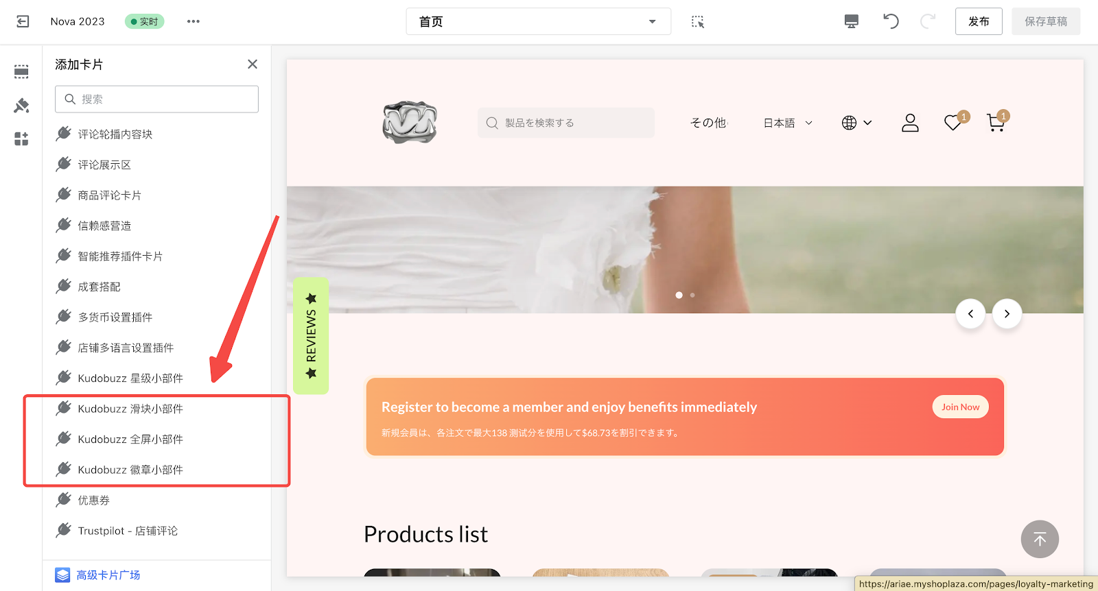Open the globe currency dropdown
The height and width of the screenshot is (591, 1098).
(856, 123)
